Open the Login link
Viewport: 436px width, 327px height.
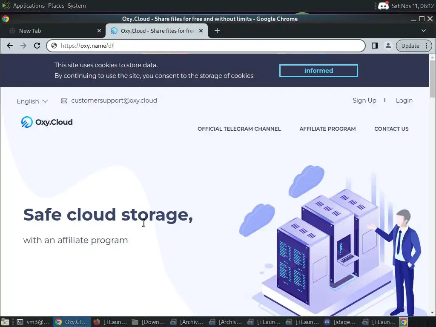click(404, 100)
